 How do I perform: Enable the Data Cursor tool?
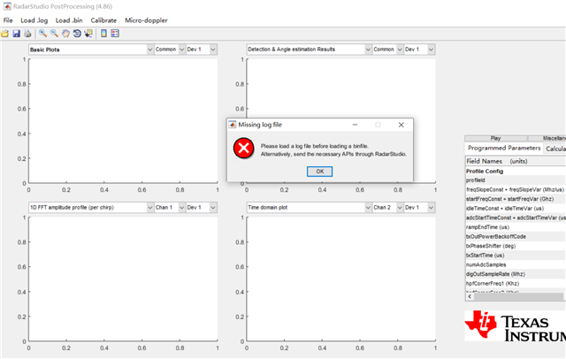pyautogui.click(x=88, y=34)
